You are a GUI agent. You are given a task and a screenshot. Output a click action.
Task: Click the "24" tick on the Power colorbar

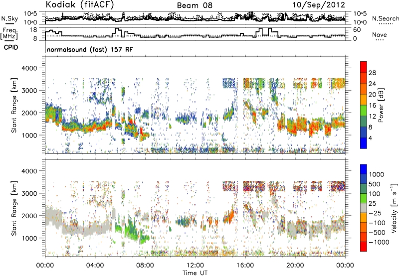point(372,84)
